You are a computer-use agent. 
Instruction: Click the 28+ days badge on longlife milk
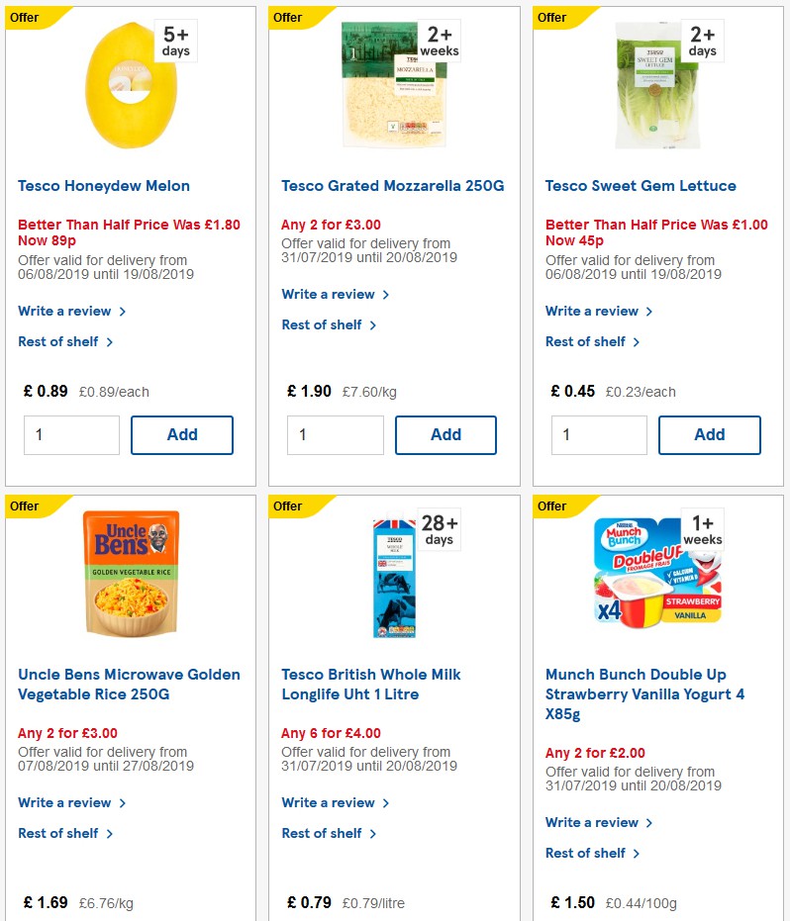[439, 529]
